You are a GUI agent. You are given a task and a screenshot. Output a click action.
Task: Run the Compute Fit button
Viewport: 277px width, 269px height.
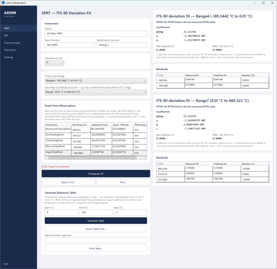pos(96,174)
